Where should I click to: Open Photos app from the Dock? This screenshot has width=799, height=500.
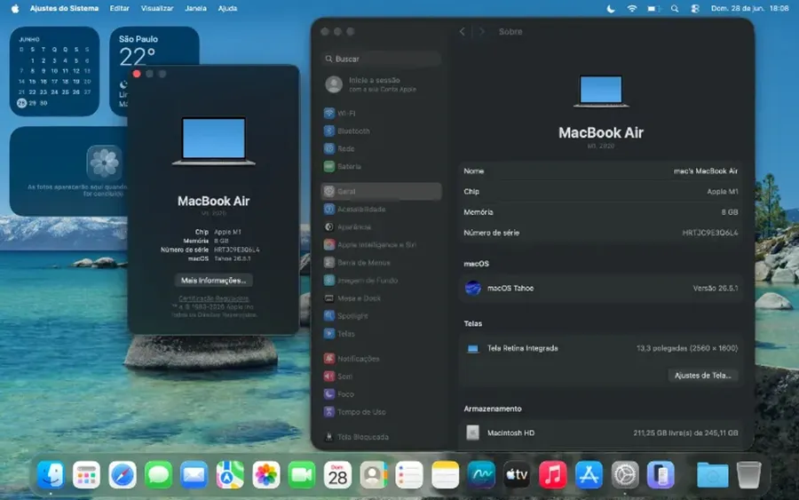[x=266, y=474]
